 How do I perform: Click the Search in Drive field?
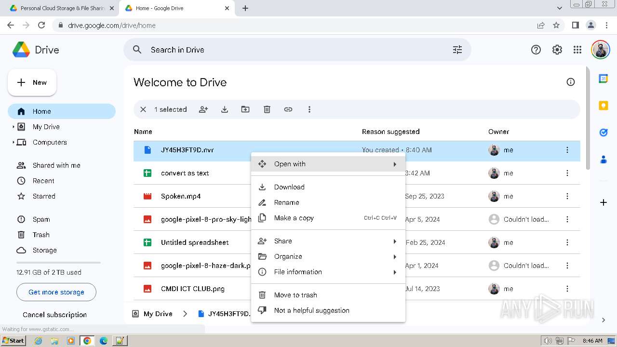pyautogui.click(x=297, y=50)
